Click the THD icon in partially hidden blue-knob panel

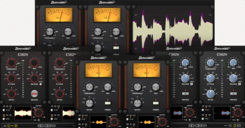pyautogui.click(x=190, y=120)
